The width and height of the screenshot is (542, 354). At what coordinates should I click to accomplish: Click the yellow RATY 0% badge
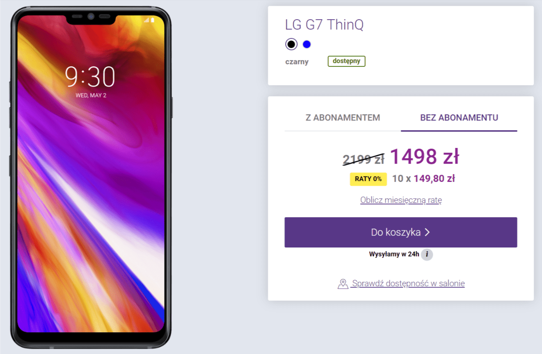[x=368, y=179]
